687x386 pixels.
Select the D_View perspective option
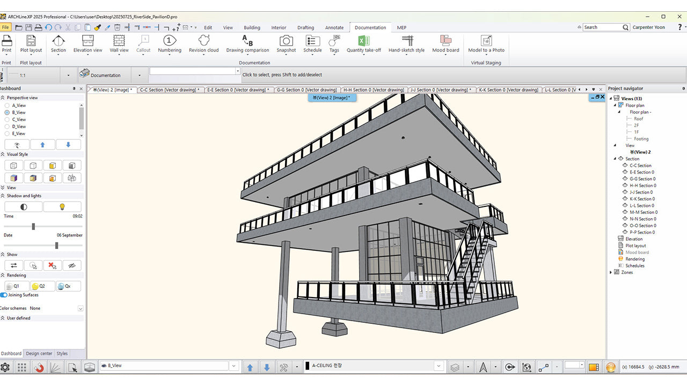tap(7, 127)
